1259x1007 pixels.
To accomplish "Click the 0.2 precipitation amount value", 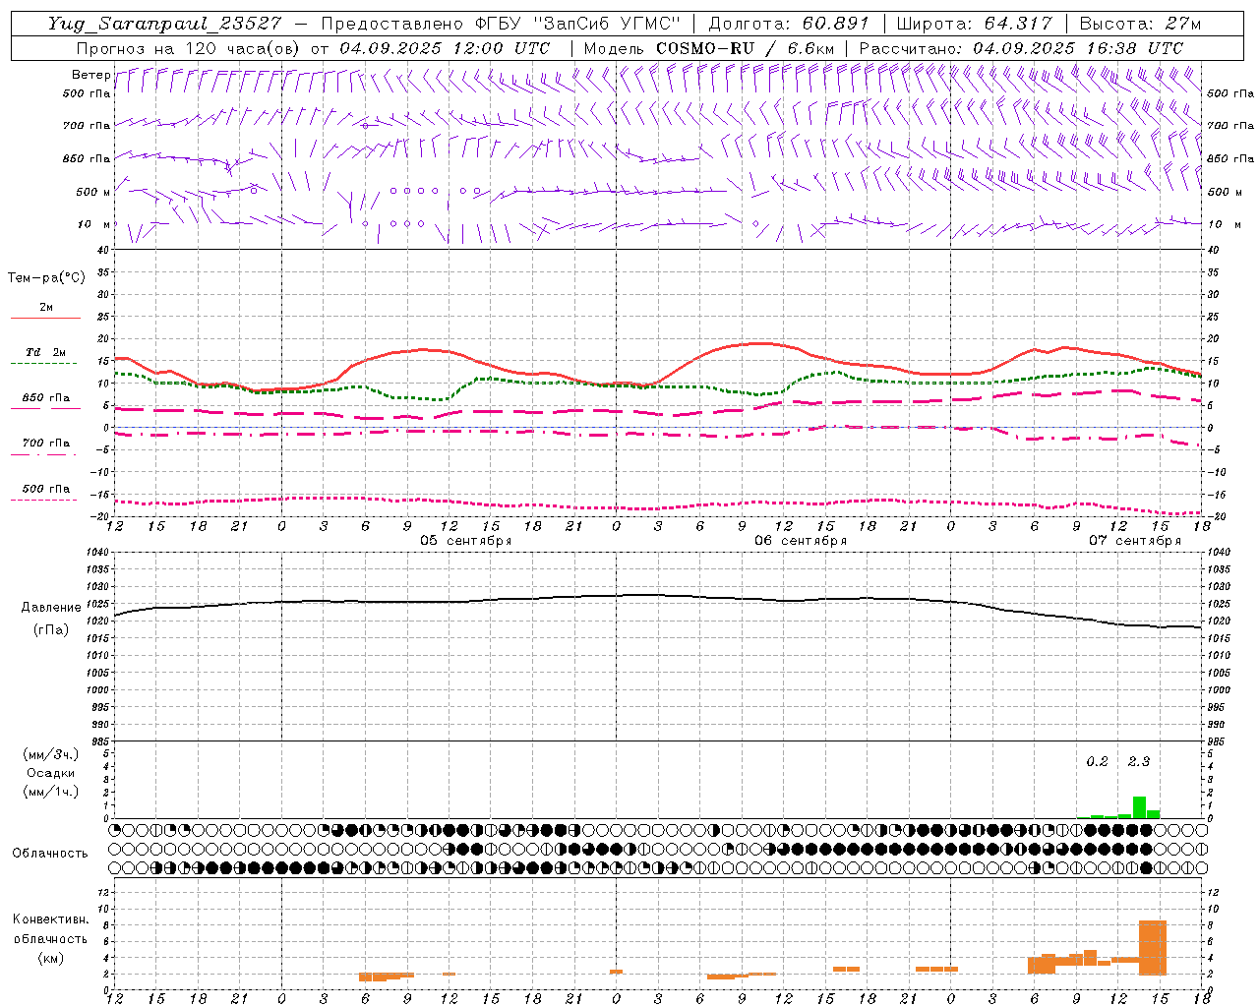I will coord(1097,762).
